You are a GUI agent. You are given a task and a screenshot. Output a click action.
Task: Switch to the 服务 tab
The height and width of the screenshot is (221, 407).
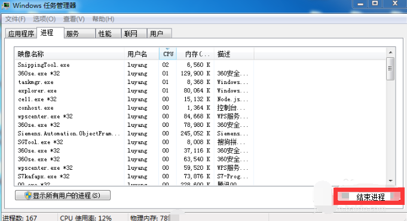coord(79,33)
